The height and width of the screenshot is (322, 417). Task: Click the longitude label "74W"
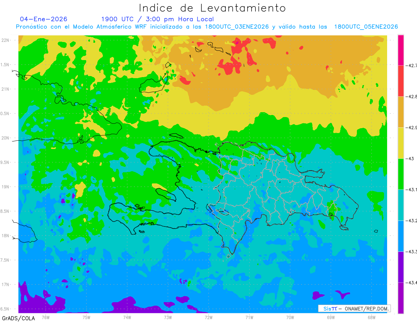click(127, 317)
